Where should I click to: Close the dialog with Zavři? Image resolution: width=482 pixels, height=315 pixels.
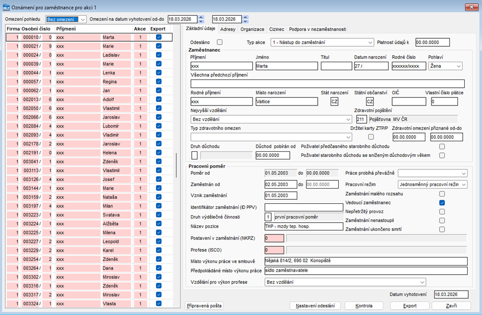tap(451, 306)
